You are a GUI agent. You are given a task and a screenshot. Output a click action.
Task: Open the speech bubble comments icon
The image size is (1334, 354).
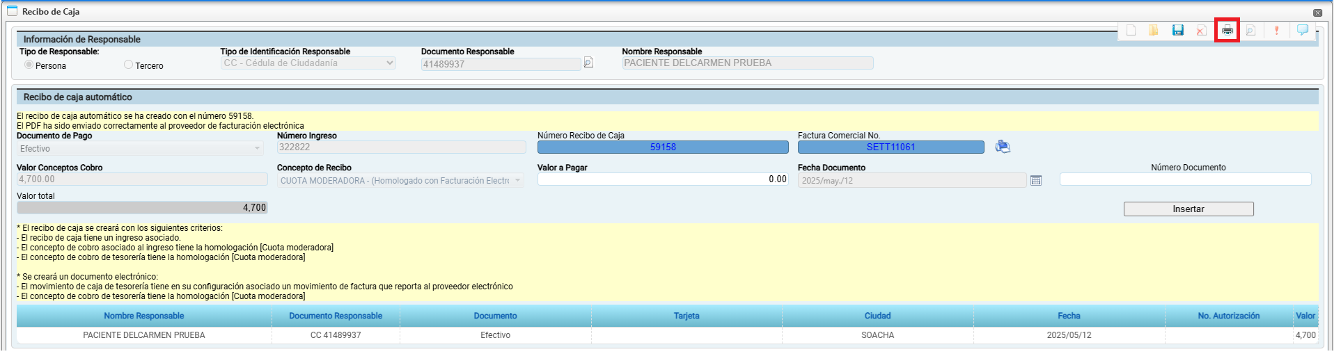tap(1303, 30)
